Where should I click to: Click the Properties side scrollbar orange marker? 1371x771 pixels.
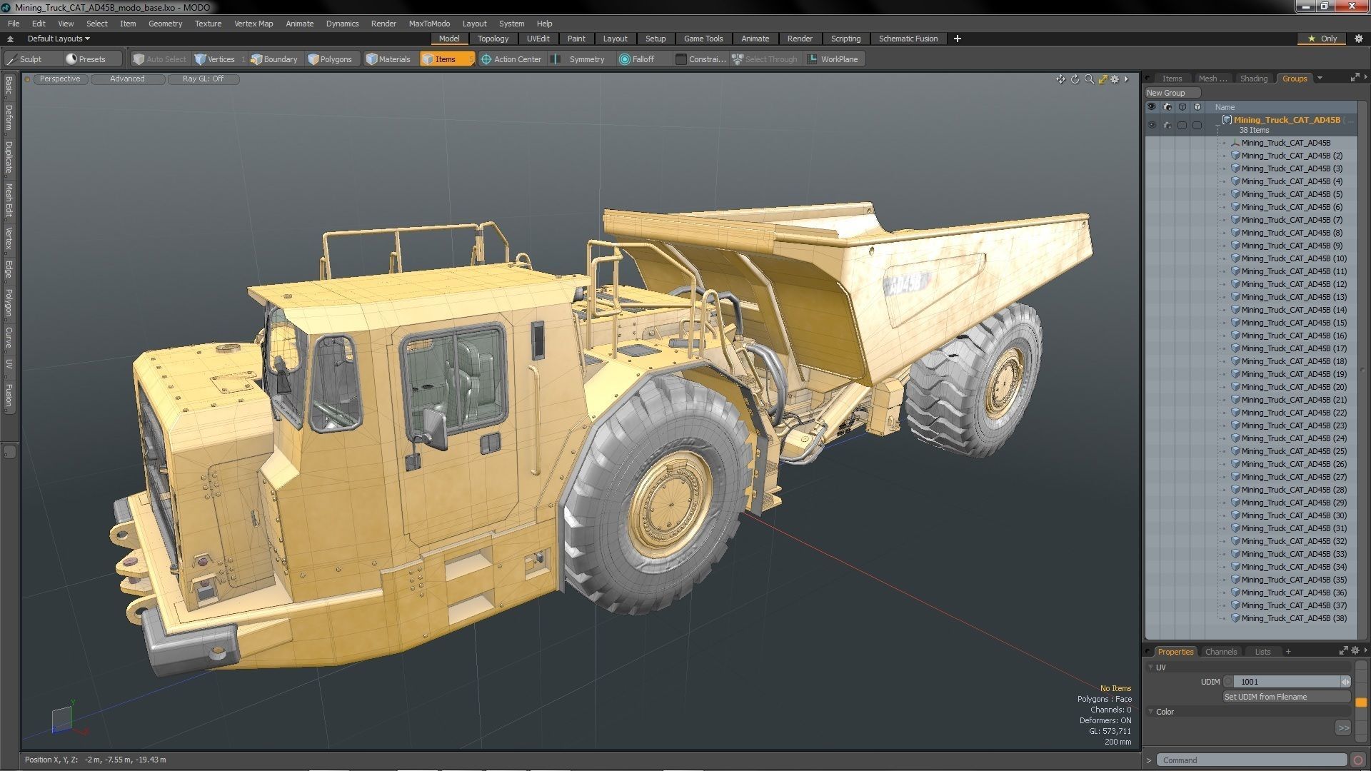click(1361, 702)
